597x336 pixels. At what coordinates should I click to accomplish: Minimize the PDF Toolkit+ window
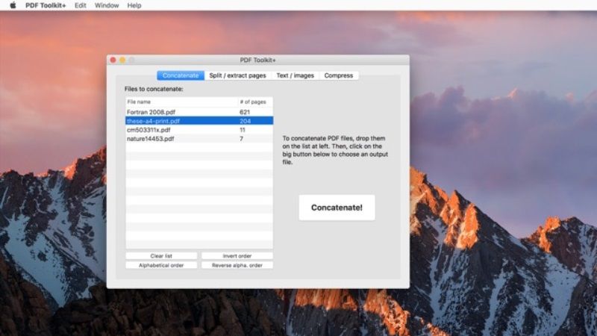pyautogui.click(x=122, y=60)
